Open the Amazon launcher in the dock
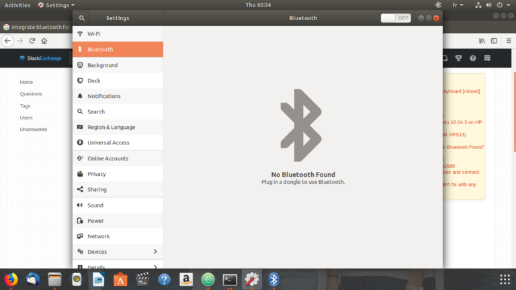516x290 pixels. click(x=186, y=279)
